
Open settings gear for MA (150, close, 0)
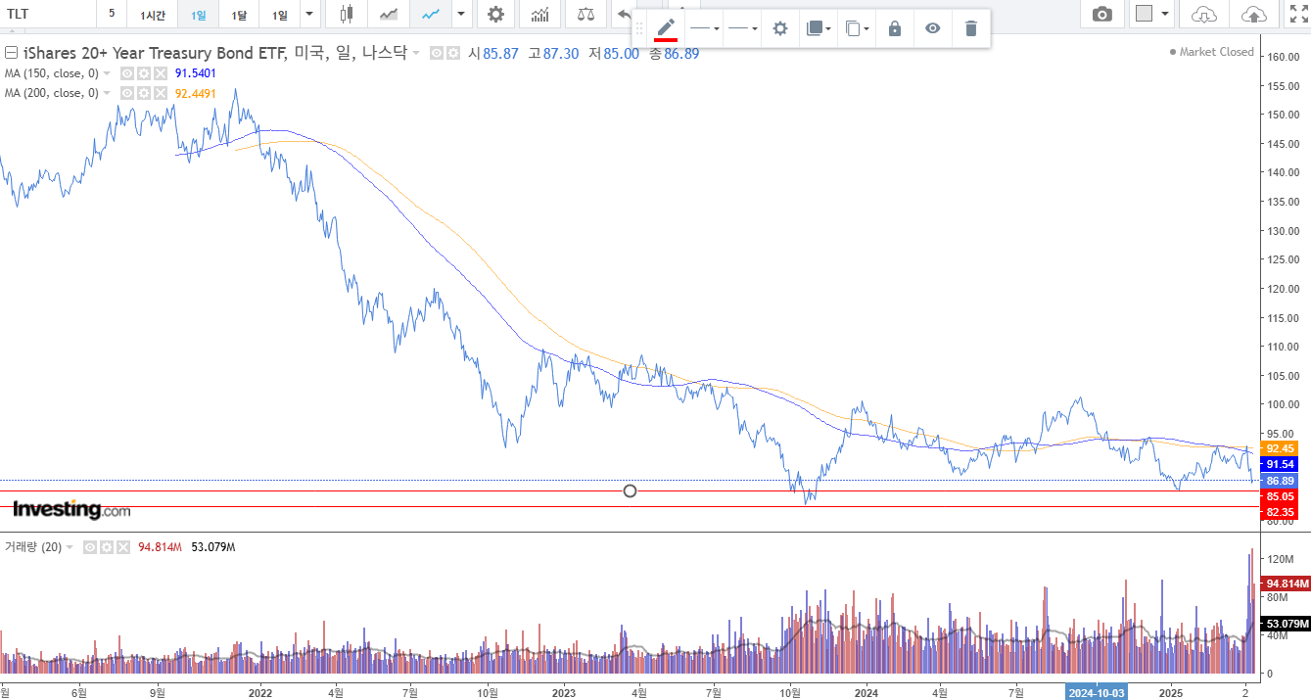click(x=143, y=73)
